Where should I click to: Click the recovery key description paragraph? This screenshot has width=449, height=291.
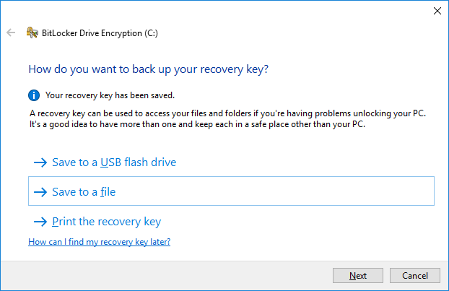pyautogui.click(x=227, y=119)
